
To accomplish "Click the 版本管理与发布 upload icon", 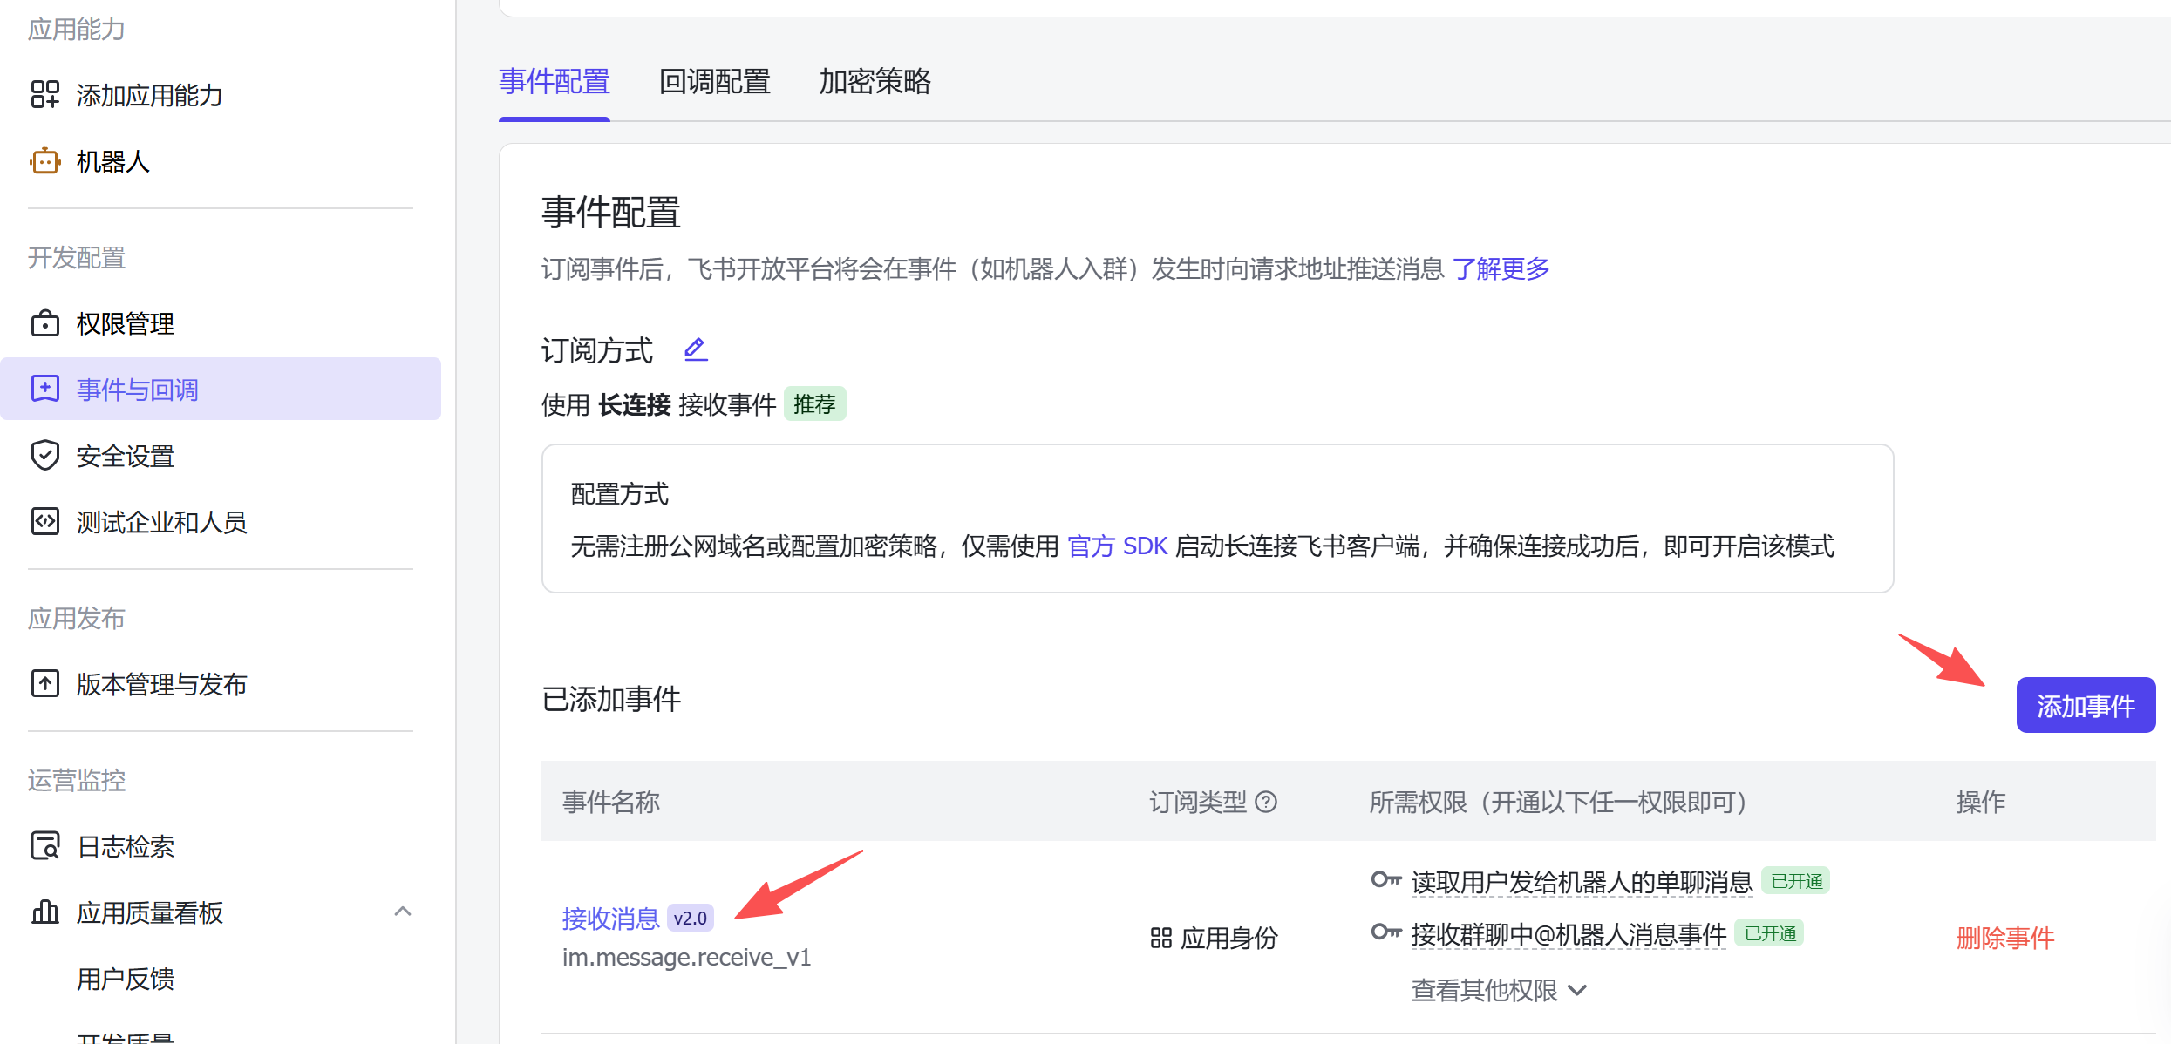I will pos(44,684).
